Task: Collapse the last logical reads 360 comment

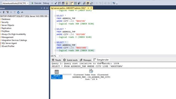Action: pos(55,51)
